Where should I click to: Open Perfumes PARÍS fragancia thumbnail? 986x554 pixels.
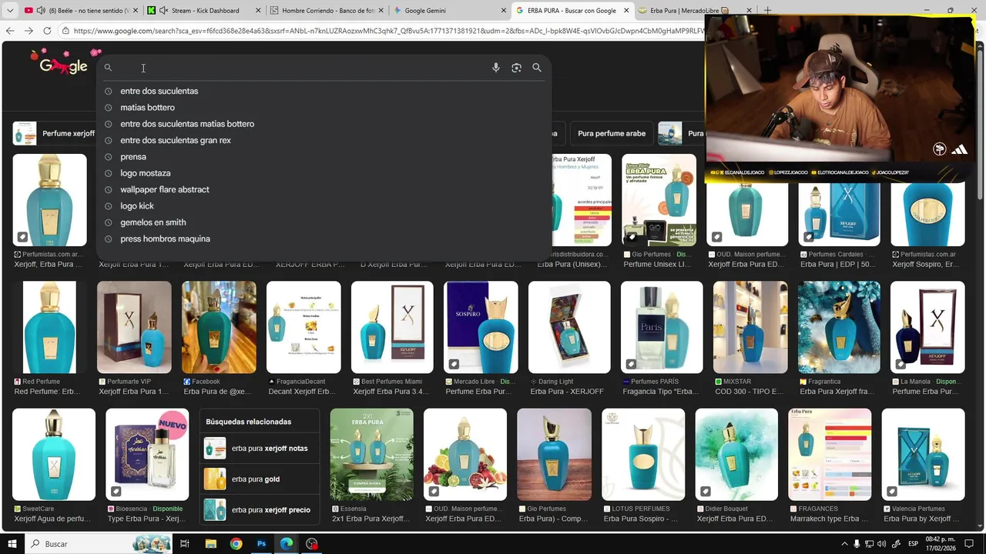[662, 327]
